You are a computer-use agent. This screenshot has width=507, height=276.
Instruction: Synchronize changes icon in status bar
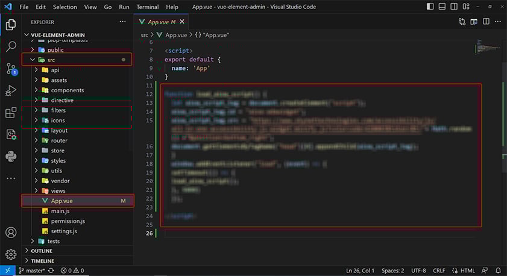coord(51,271)
